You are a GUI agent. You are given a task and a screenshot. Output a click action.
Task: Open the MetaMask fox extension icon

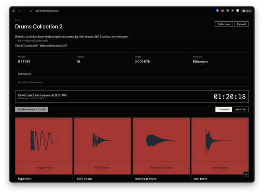pyautogui.click(x=222, y=10)
